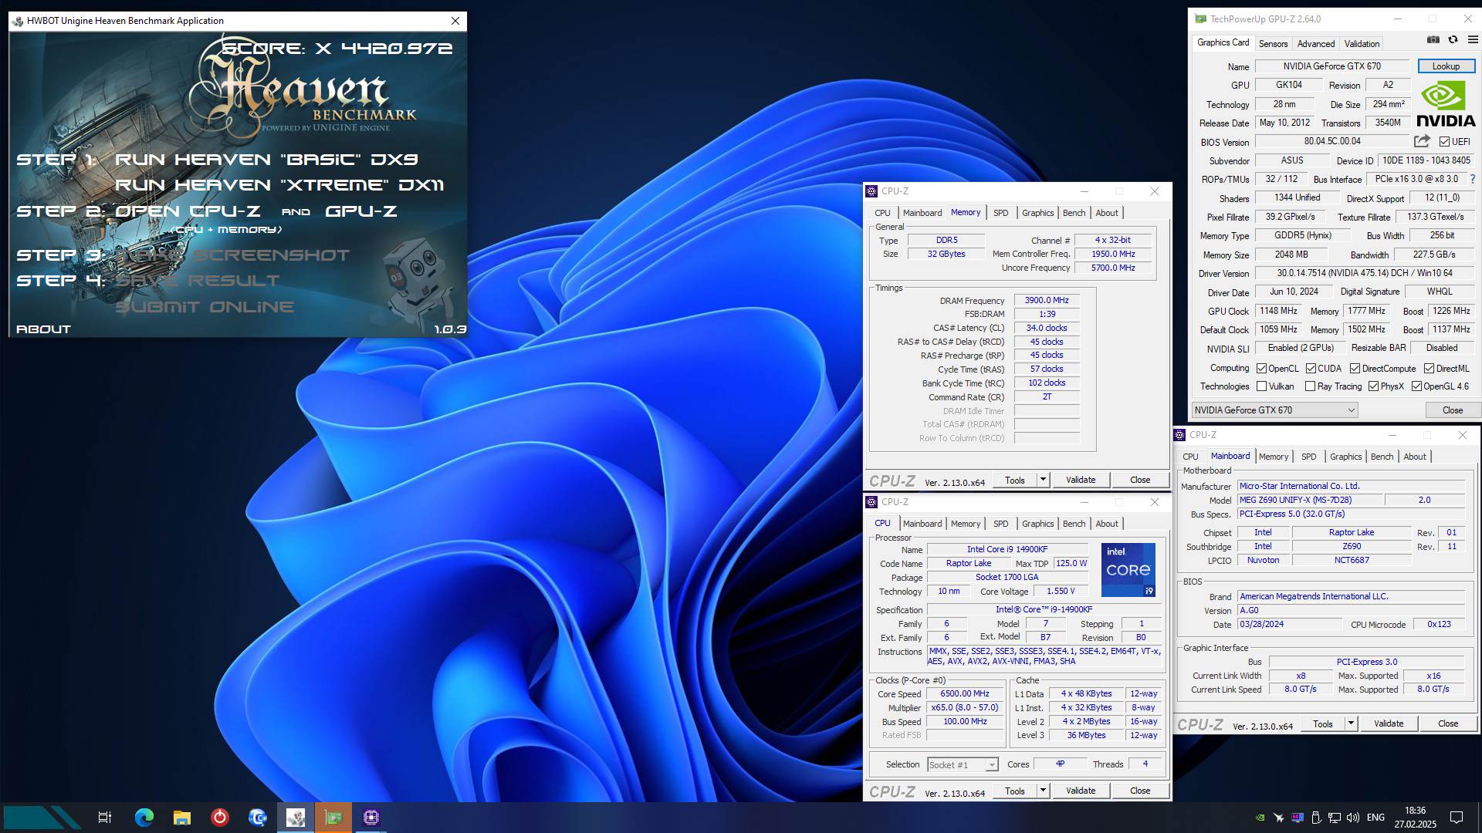Click ABOUT in Heaven Benchmark app
Image resolution: width=1482 pixels, height=833 pixels.
43,329
